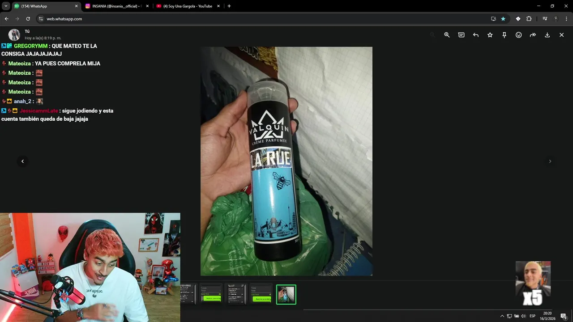Viewport: 573px width, 322px height.
Task: Close the WhatsApp media viewer
Action: (561, 35)
